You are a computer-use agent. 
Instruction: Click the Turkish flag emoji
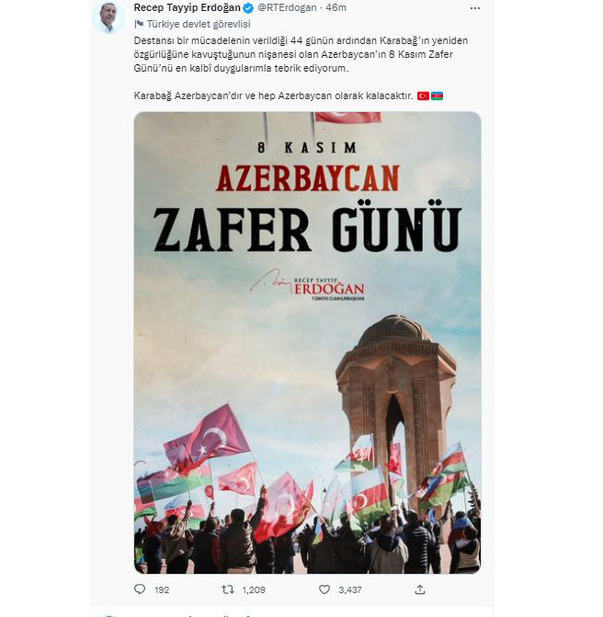point(423,95)
